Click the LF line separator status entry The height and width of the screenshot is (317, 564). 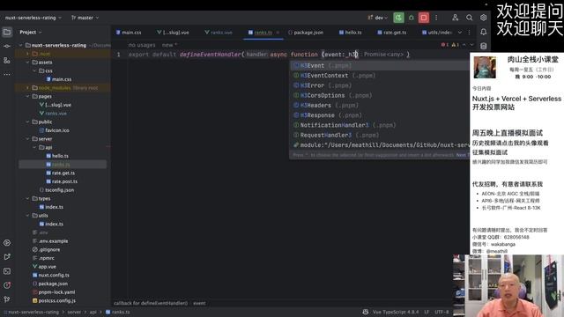click(x=427, y=312)
